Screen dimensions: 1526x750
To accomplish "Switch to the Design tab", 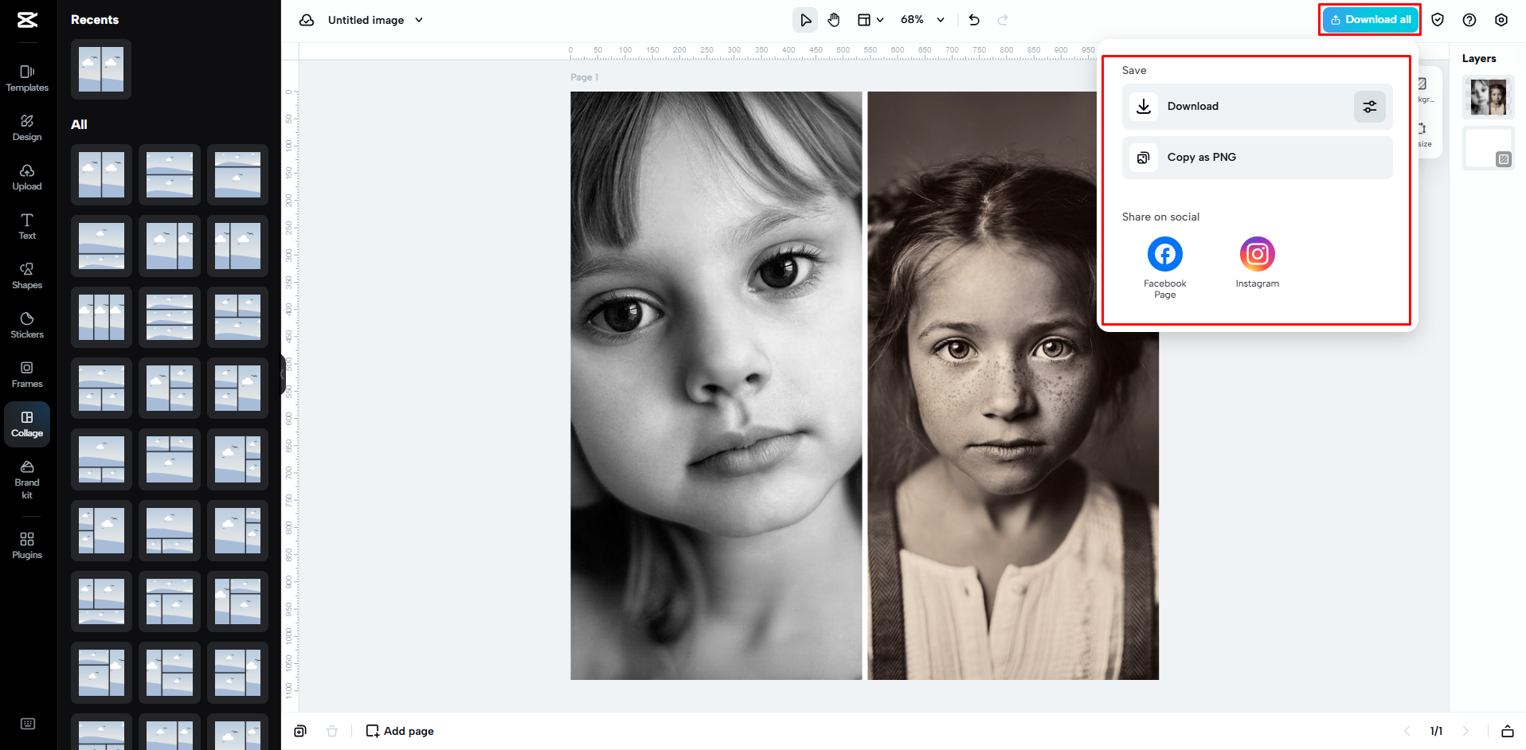I will point(26,127).
